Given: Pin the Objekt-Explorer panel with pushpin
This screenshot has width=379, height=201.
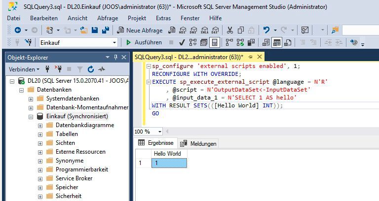Looking at the screenshot, I should pos(115,57).
